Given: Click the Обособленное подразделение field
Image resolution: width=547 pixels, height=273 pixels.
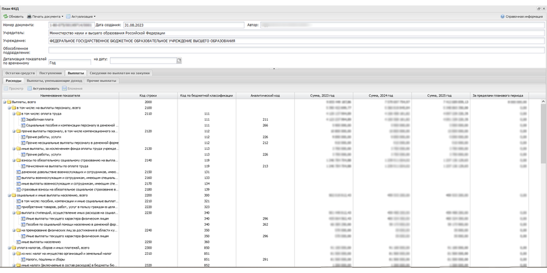Looking at the screenshot, I should (x=296, y=50).
